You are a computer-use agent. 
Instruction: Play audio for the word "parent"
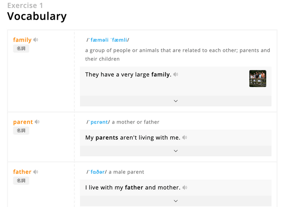(37, 122)
